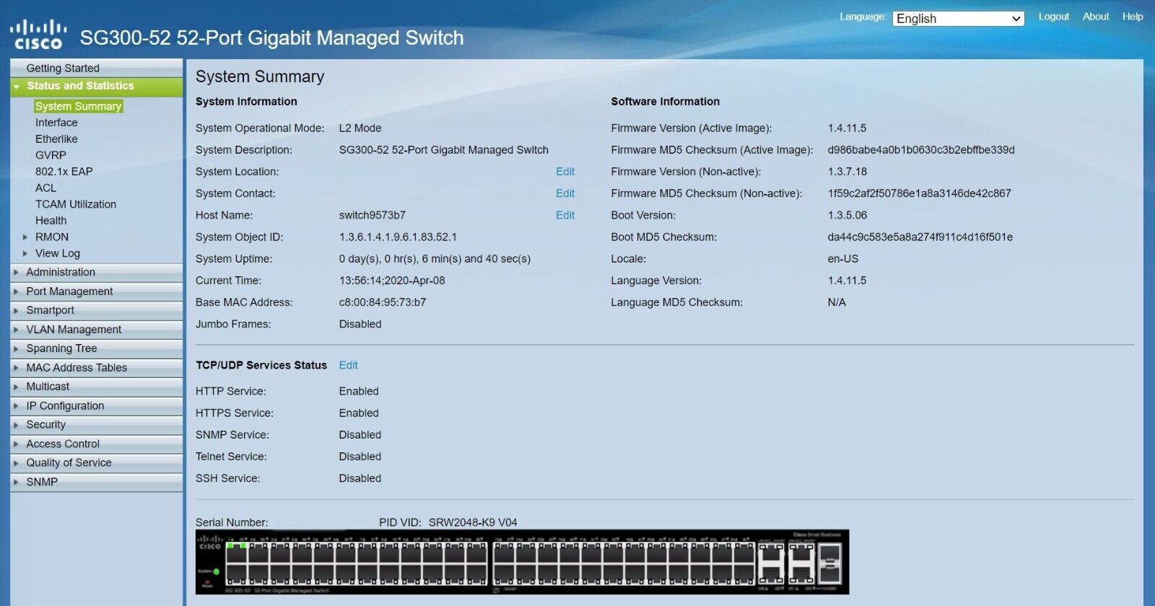Click the Cisco logo in the header
Viewport: 1155px width, 606px height.
coord(38,35)
